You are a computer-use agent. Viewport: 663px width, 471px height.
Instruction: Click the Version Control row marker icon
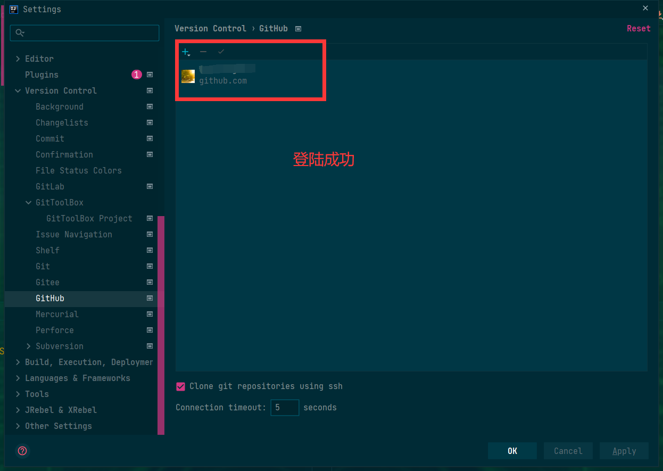pos(150,90)
